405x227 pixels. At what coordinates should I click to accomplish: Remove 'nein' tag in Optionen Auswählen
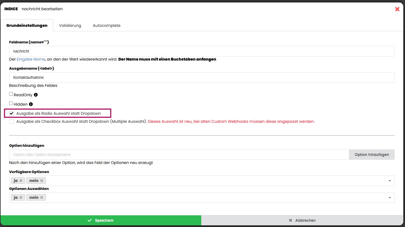(42, 198)
